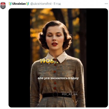Click the голос минулого watermark text
This screenshot has width=109, height=109.
pyautogui.click(x=69, y=92)
